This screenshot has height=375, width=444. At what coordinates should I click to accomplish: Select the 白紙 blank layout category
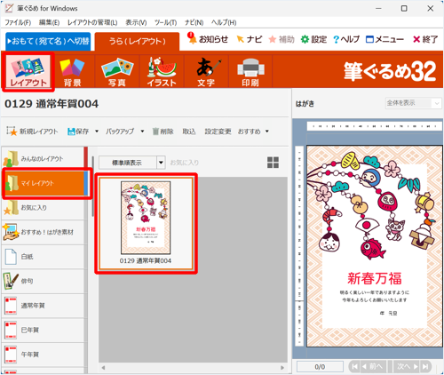[44, 257]
